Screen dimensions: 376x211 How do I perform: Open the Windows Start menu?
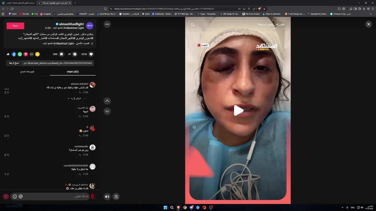(165, 207)
